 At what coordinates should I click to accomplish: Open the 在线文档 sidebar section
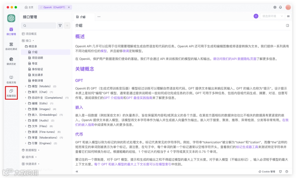click(x=11, y=80)
